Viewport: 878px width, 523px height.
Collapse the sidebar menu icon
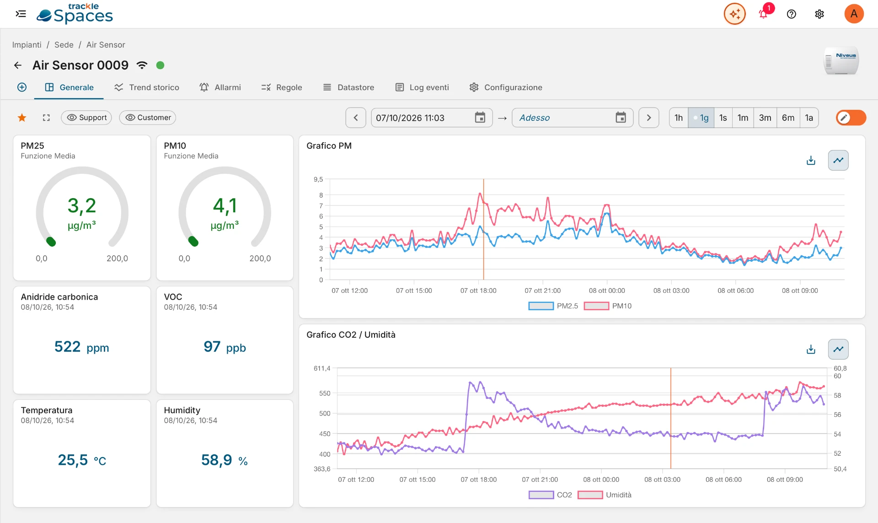tap(21, 14)
